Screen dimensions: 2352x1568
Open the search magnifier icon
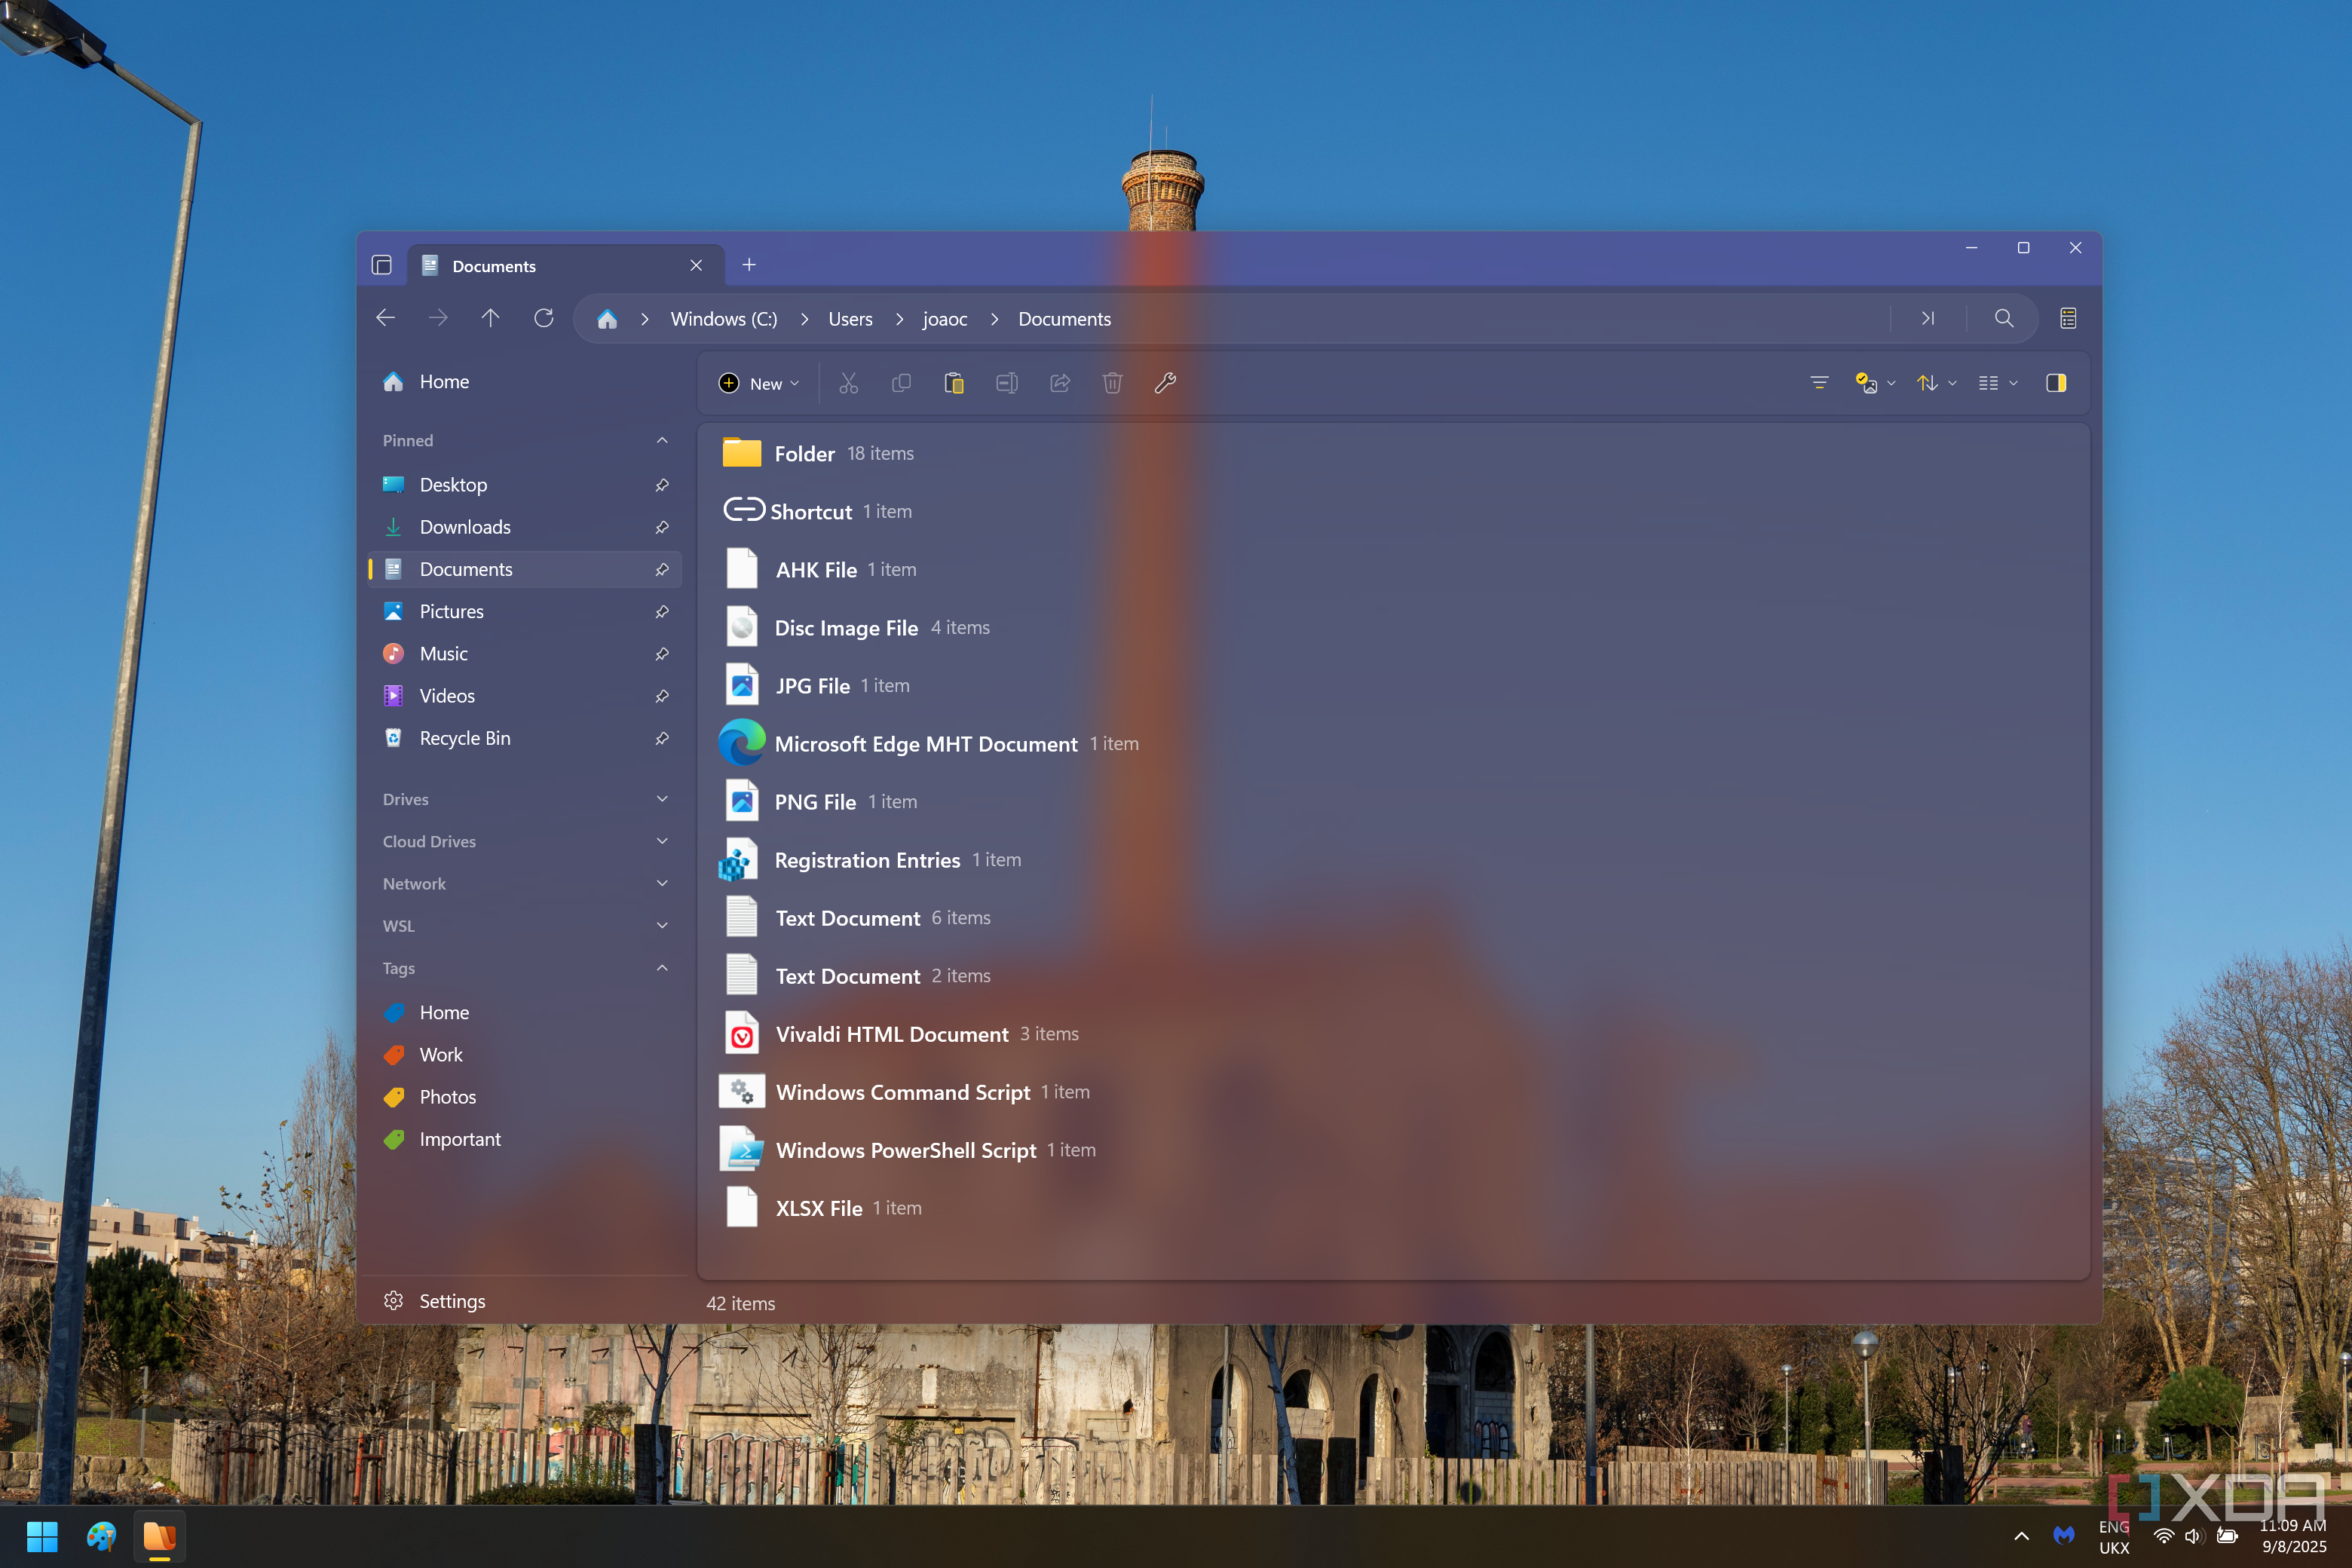(x=2004, y=318)
